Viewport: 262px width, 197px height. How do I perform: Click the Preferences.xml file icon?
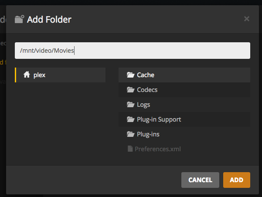click(x=129, y=149)
